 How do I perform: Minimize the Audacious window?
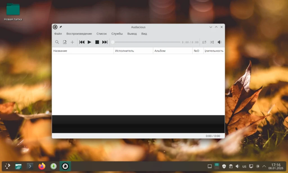coord(211,27)
